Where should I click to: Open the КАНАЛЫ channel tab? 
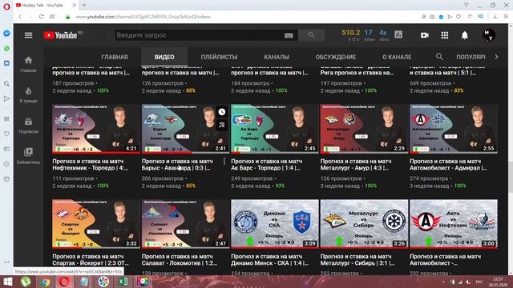(277, 57)
